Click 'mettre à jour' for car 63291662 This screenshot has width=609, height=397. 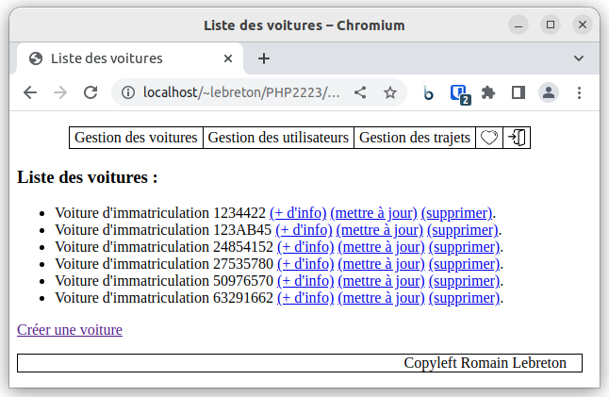[x=381, y=298]
